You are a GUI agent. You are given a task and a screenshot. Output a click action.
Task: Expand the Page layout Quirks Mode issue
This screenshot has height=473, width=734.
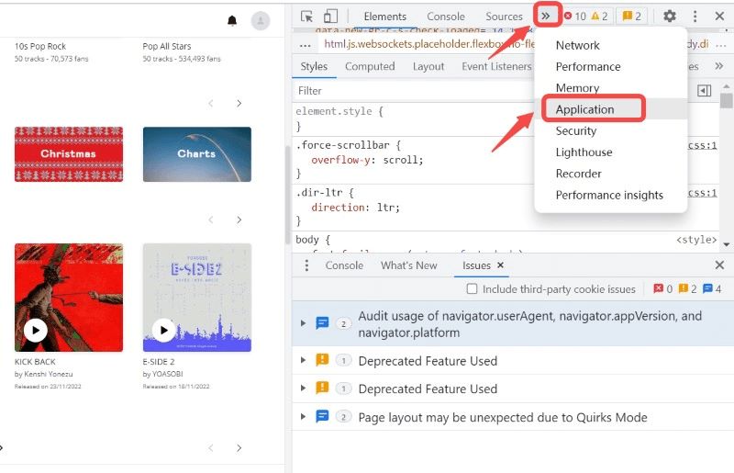pyautogui.click(x=303, y=417)
